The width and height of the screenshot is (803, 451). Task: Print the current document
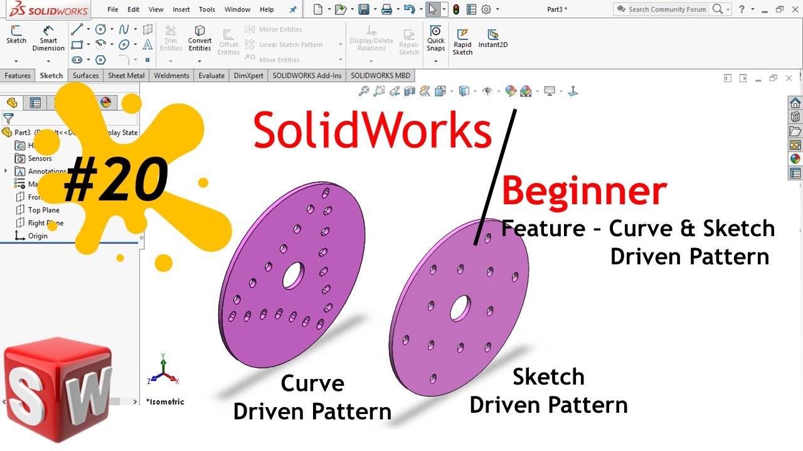tap(386, 9)
